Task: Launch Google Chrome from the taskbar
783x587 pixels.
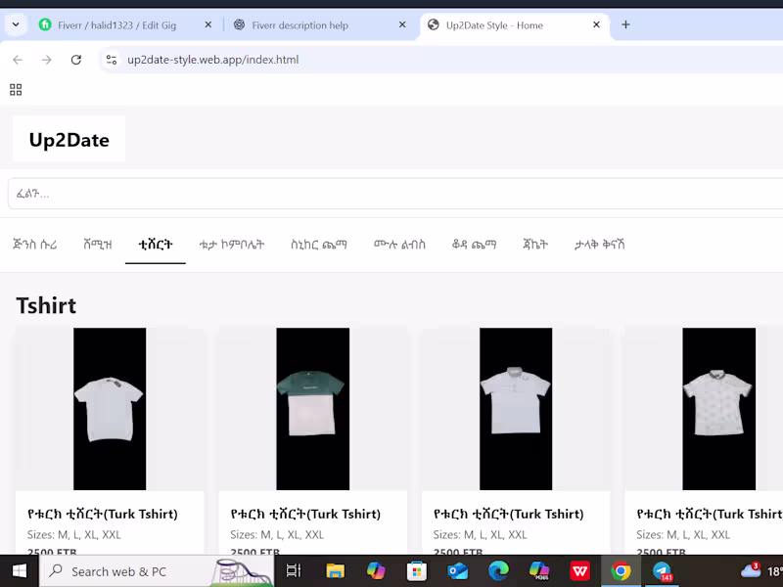Action: (621, 571)
